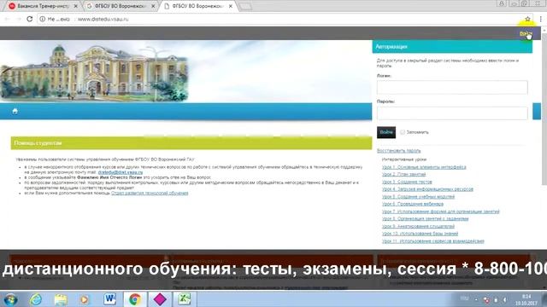Open Урок 8 Организация занятий с заданиями
Viewport: 547px width, 307px height.
[x=426, y=219]
